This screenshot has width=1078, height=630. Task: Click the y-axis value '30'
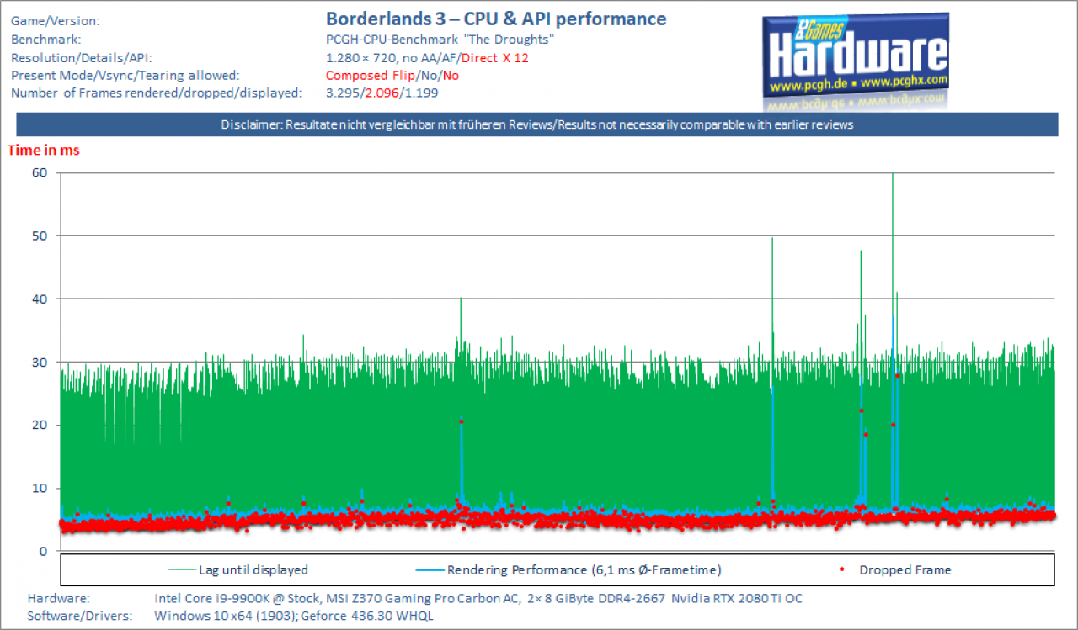pos(40,362)
